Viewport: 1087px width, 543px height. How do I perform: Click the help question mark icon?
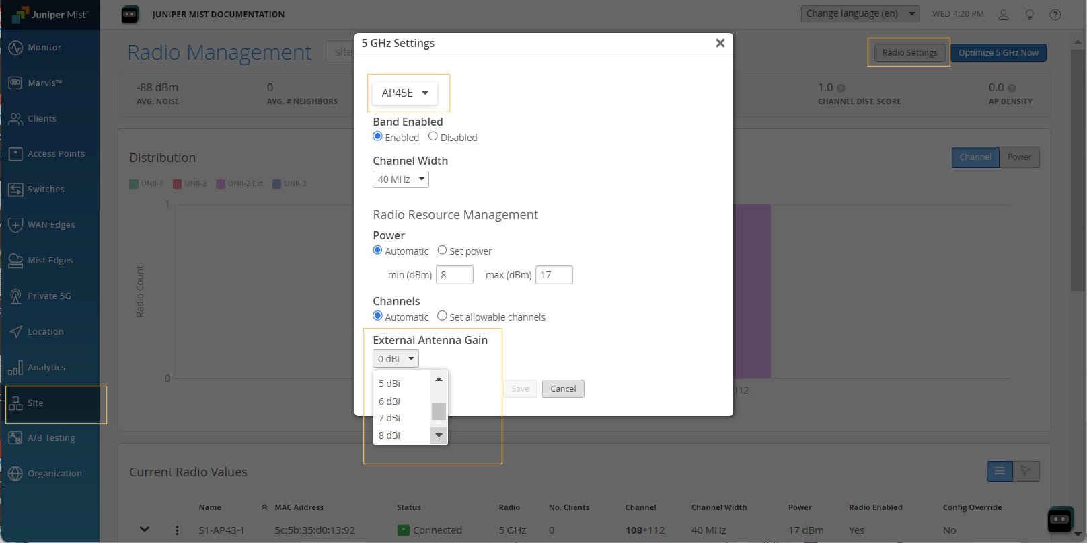1055,14
